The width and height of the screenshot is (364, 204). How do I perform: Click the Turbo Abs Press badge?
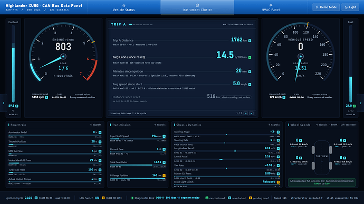tap(100, 170)
